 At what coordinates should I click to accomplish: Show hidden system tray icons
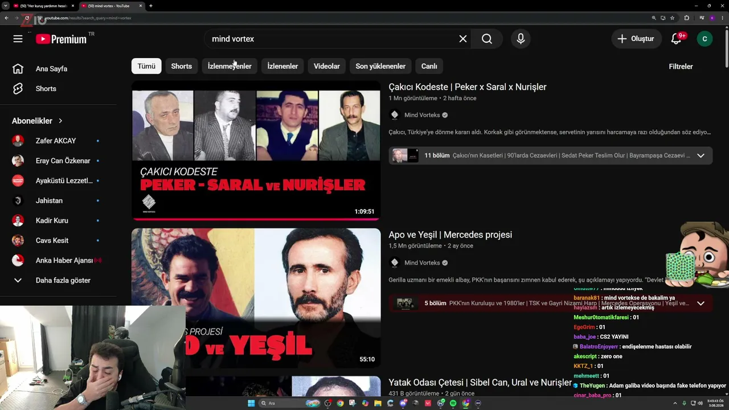(675, 403)
